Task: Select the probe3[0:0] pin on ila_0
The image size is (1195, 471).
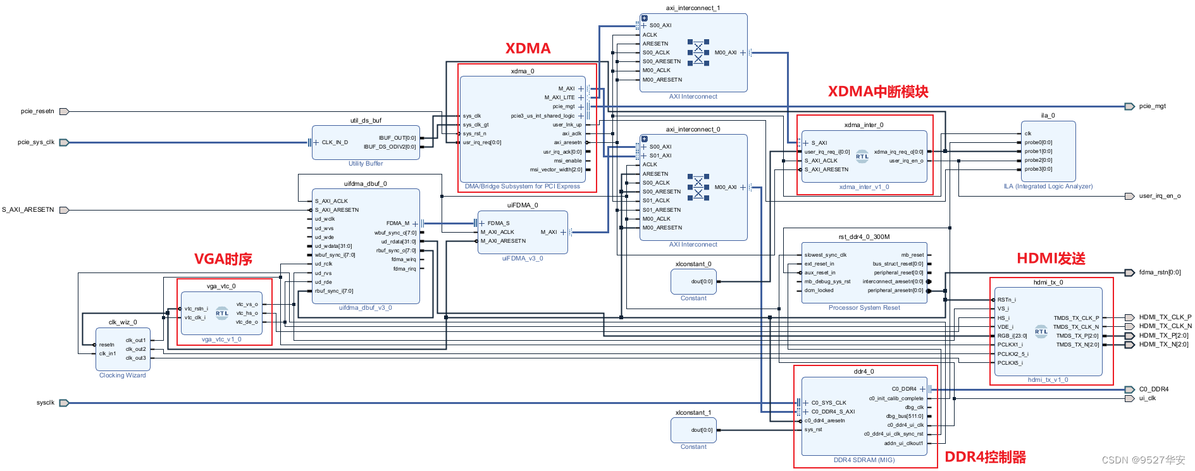Action: pos(1039,169)
